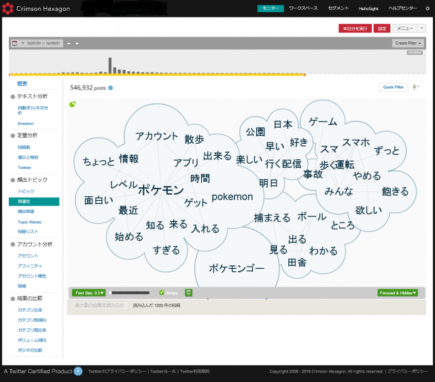Open the ヘルプセンター tab
The image size is (435, 382).
pos(402,8)
